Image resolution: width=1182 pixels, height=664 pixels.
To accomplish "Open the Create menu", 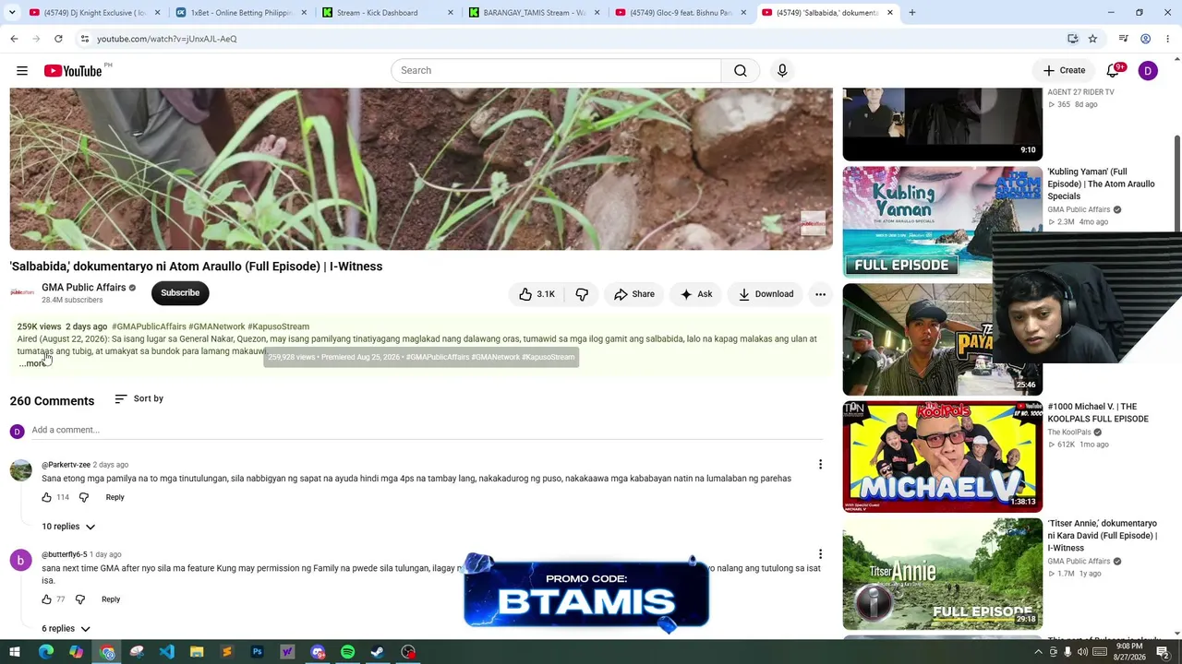I will pyautogui.click(x=1064, y=71).
